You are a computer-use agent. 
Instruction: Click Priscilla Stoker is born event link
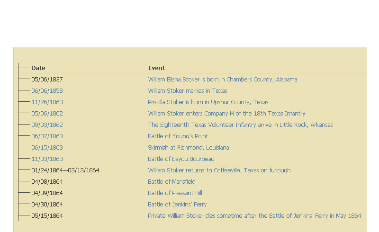(208, 102)
